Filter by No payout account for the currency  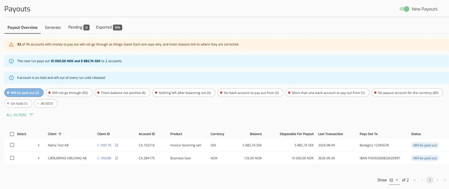(x=407, y=93)
